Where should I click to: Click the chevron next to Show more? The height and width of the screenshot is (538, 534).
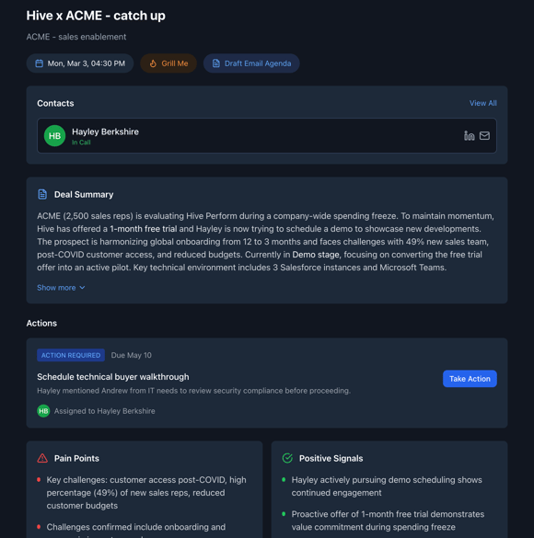[82, 288]
